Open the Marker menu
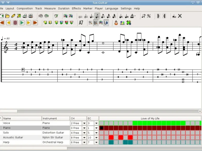The image size is (202, 151). [x=88, y=9]
